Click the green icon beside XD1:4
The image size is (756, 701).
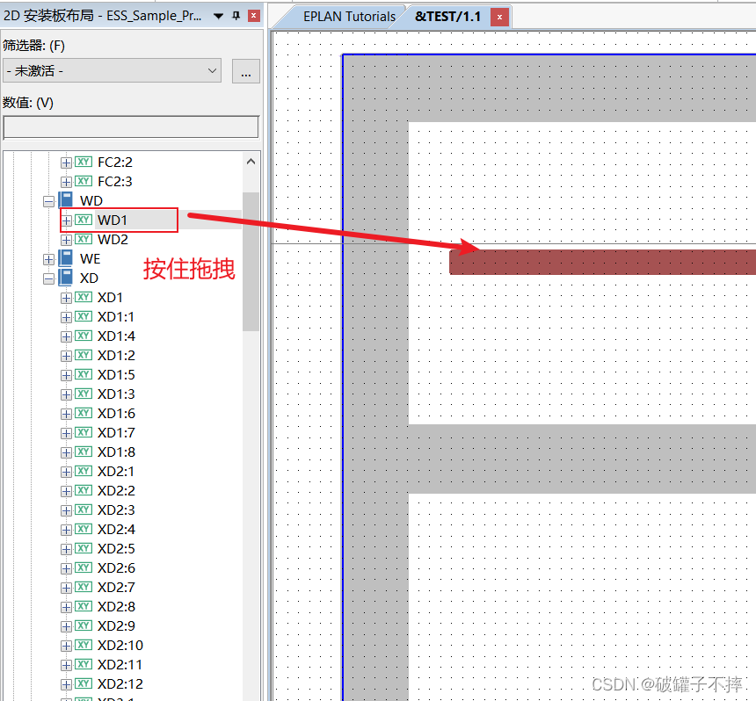(x=84, y=336)
